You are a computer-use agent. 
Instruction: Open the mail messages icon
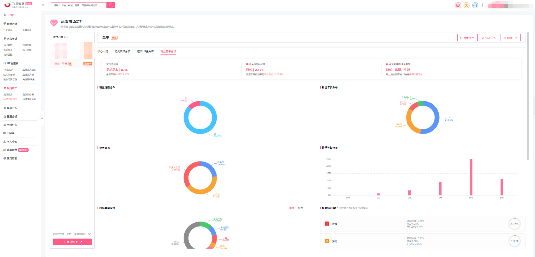click(458, 5)
